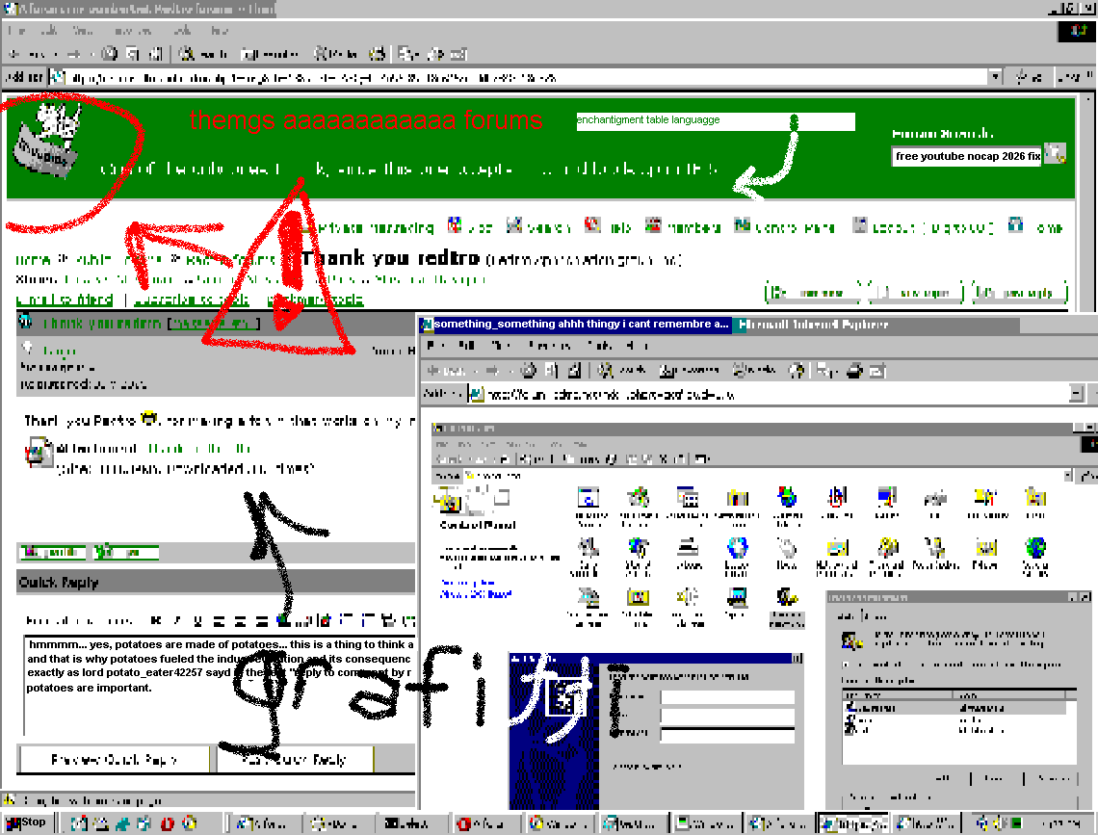Click in the 'enchantigment table languagge' text field
This screenshot has height=835, width=1098.
(713, 121)
